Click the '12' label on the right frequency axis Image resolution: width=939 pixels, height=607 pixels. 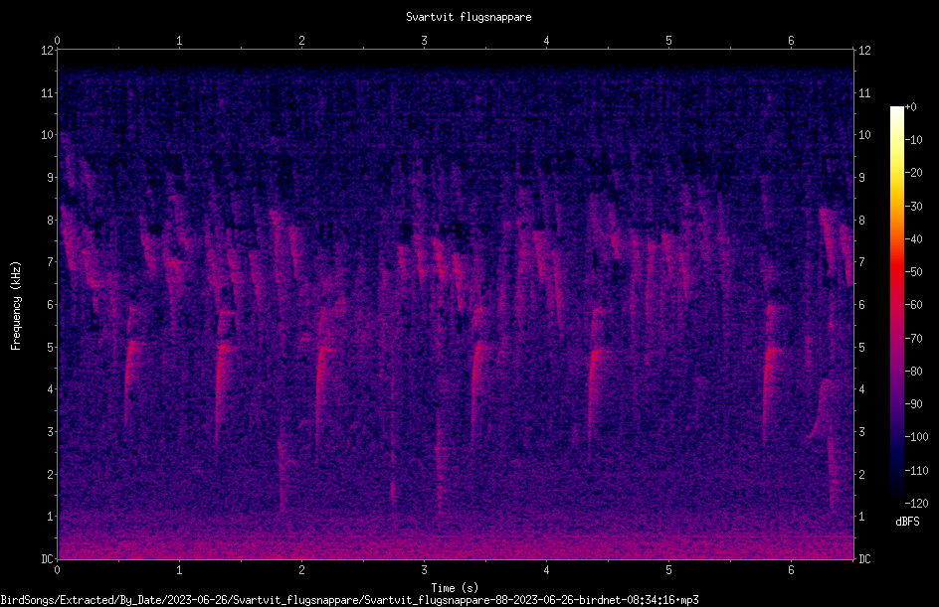point(864,51)
